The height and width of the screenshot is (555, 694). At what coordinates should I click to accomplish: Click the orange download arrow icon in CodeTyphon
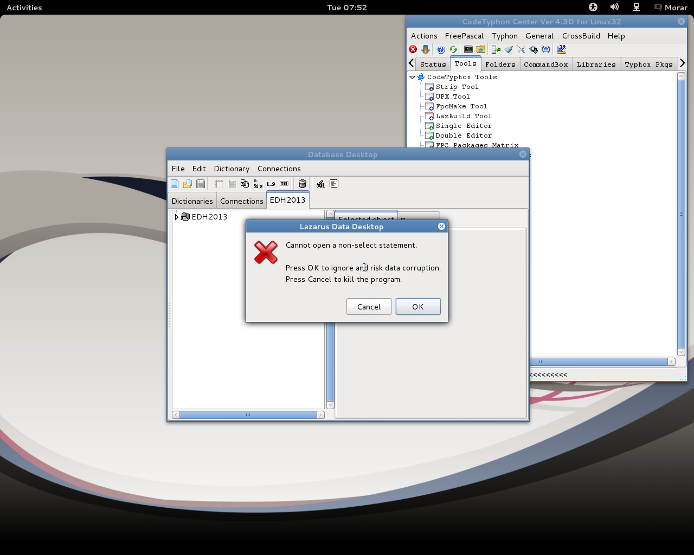[426, 49]
